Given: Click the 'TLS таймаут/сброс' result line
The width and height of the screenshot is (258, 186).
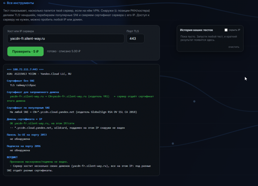Looking at the screenshot, I should tap(23, 85).
